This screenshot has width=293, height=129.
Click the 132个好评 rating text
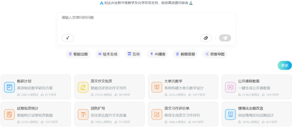(51, 122)
